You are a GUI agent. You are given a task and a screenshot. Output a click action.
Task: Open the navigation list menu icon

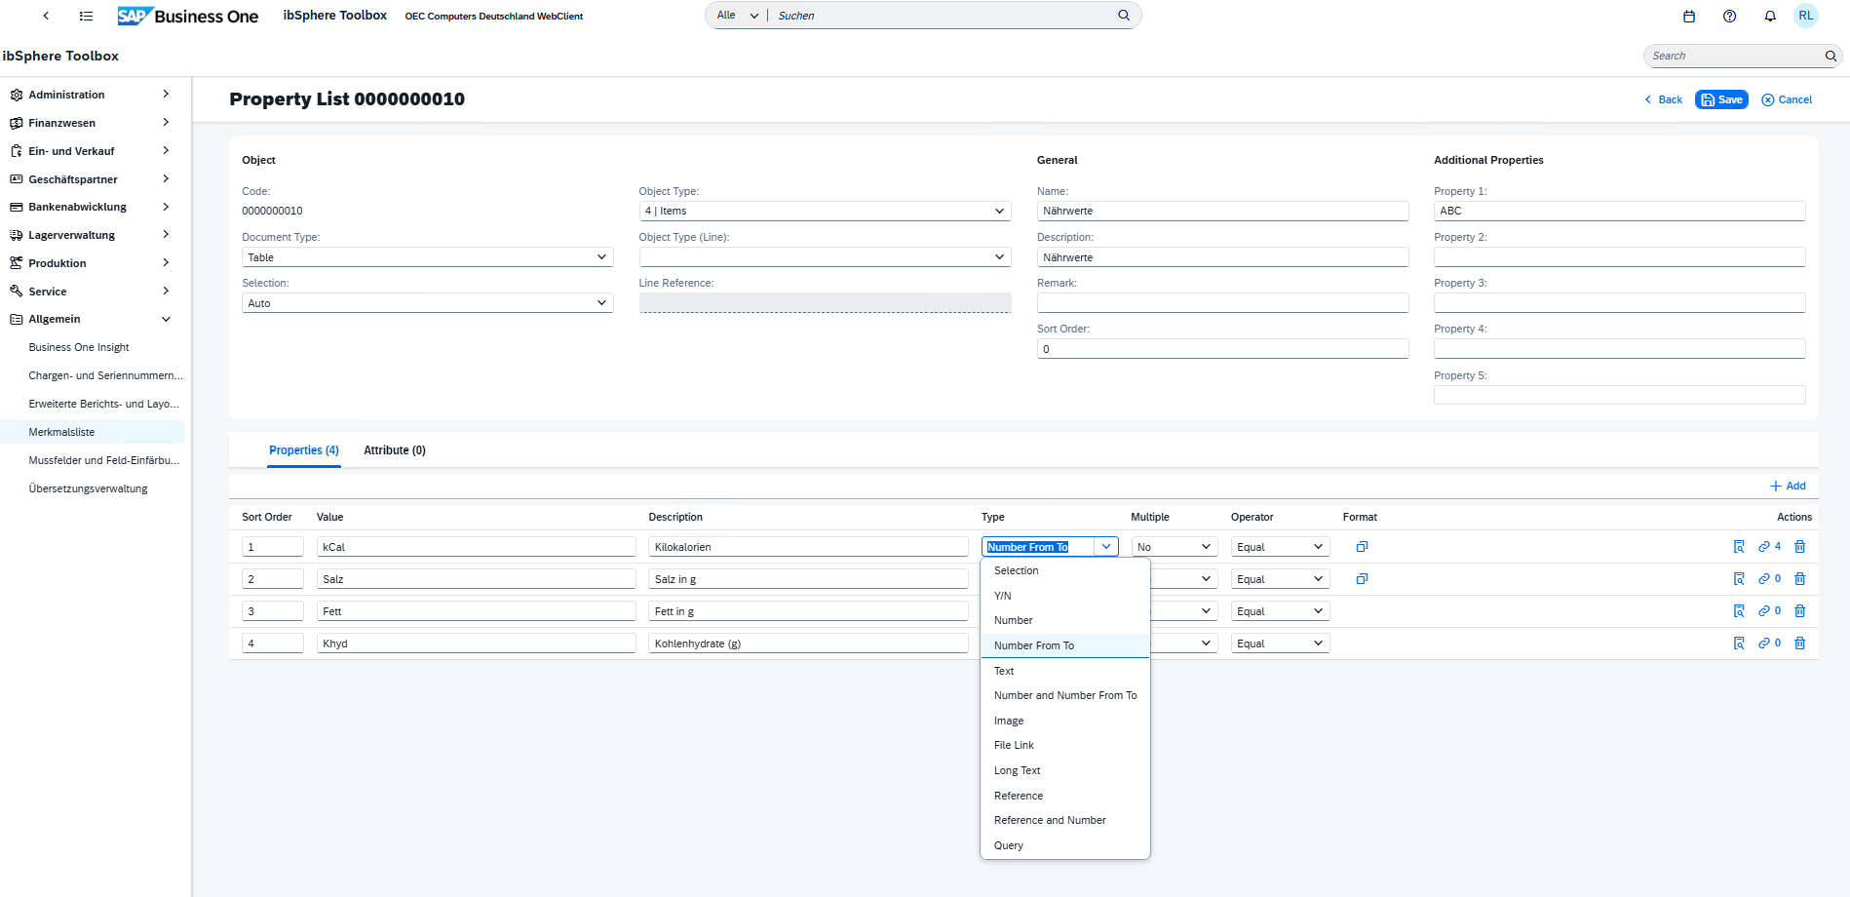[86, 16]
